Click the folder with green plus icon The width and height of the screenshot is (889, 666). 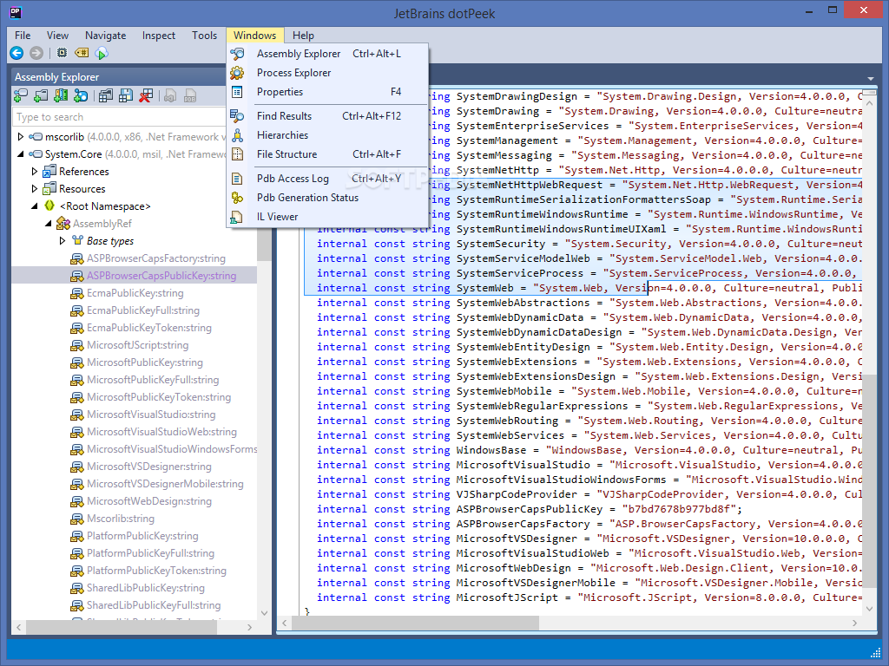tap(41, 95)
